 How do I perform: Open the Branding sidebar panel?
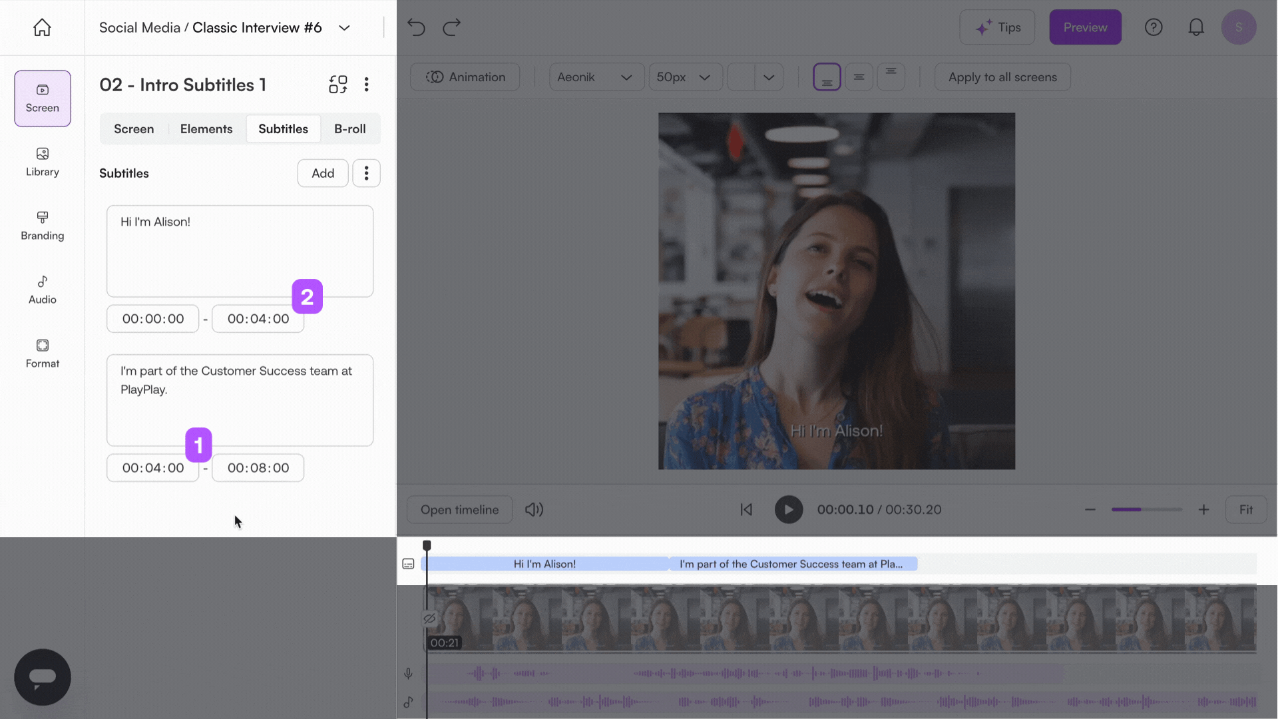(x=42, y=226)
